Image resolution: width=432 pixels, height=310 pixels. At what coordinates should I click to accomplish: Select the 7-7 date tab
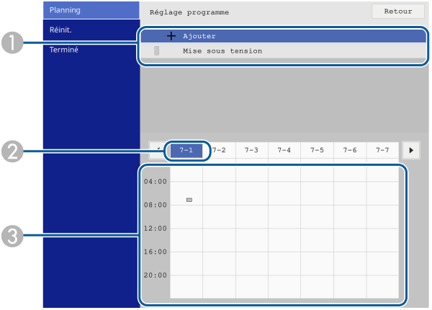(382, 150)
